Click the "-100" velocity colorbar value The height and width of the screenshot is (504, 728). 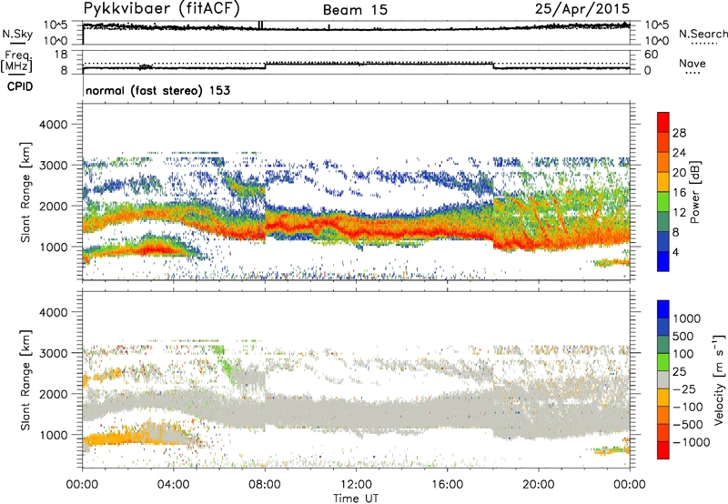click(688, 407)
